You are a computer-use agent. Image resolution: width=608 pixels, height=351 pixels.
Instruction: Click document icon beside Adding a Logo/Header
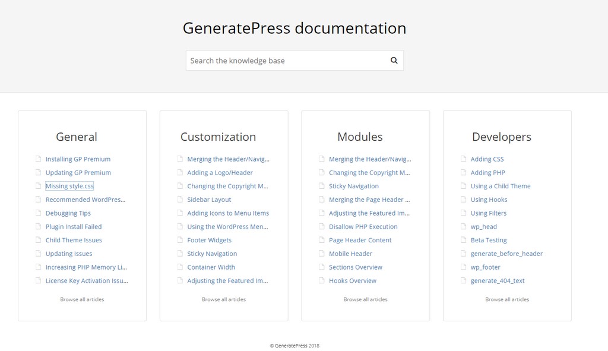pos(180,172)
